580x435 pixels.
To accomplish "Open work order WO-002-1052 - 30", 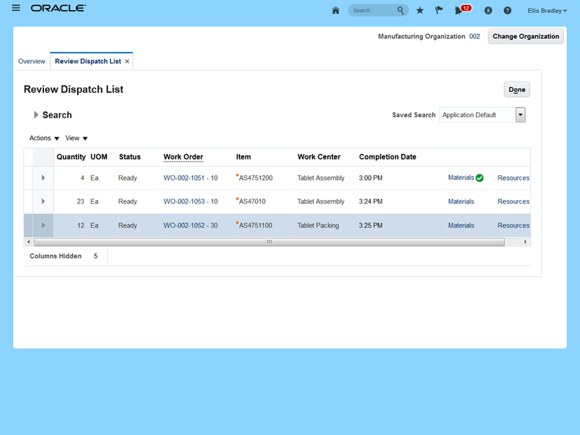I will pyautogui.click(x=190, y=225).
